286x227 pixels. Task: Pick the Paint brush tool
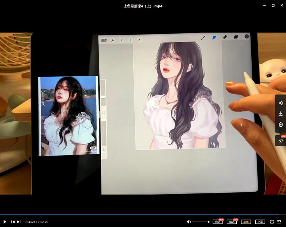203,38
